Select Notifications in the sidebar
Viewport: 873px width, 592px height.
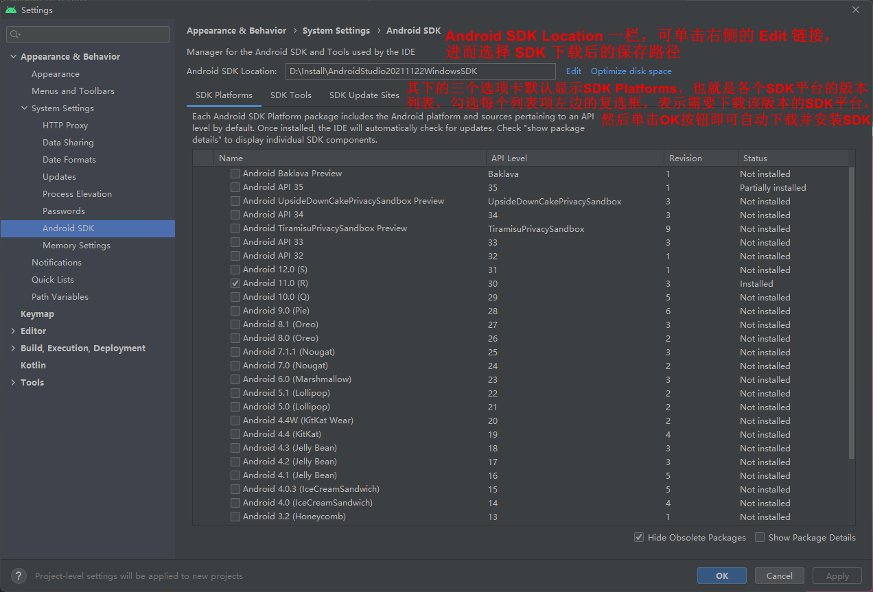coord(56,263)
